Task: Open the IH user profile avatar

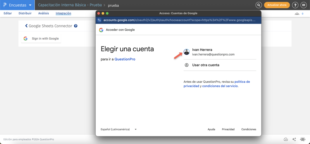Action: (303, 5)
